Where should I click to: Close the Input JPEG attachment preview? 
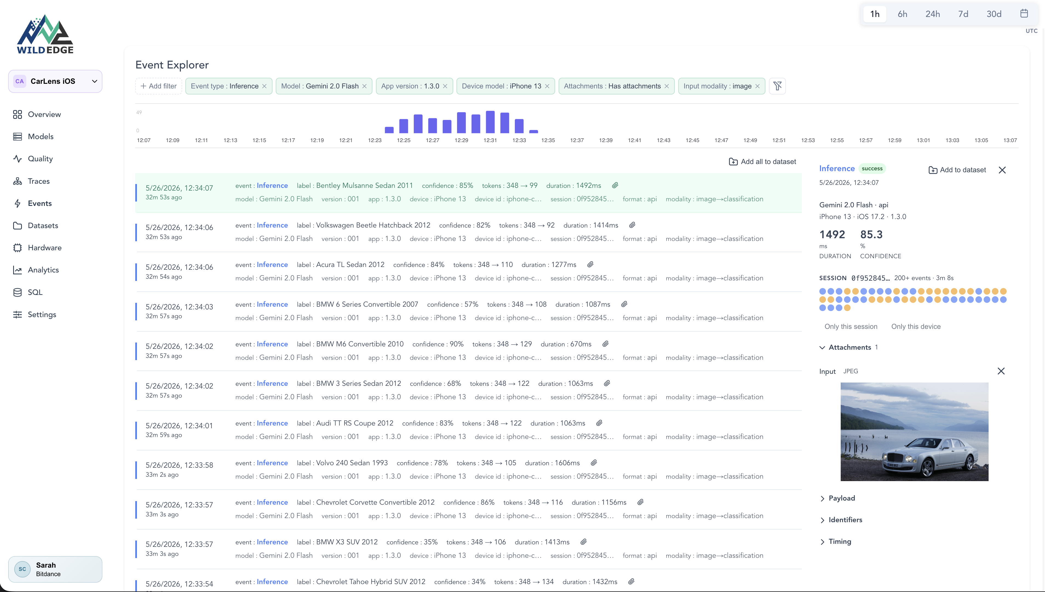(1001, 371)
